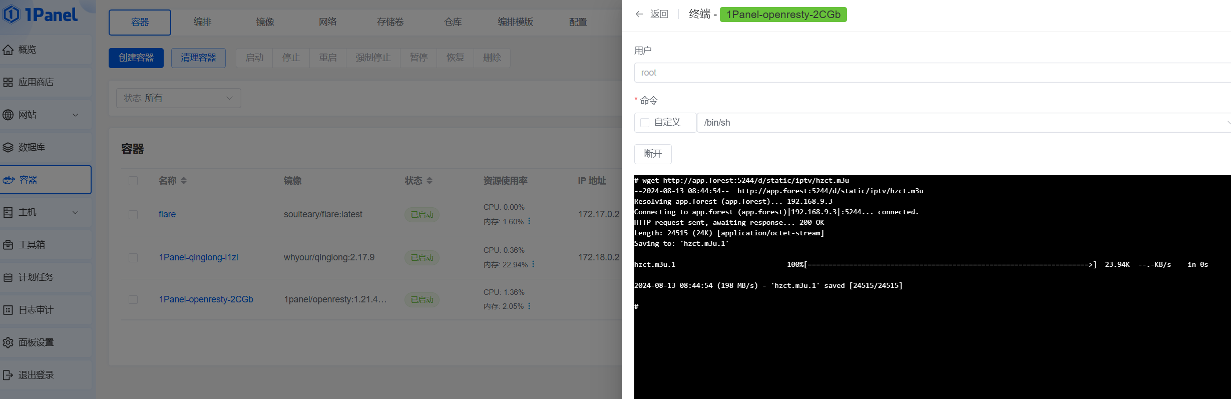Screen dimensions: 1231x399
Task: Open the flare container link
Action: (167, 214)
